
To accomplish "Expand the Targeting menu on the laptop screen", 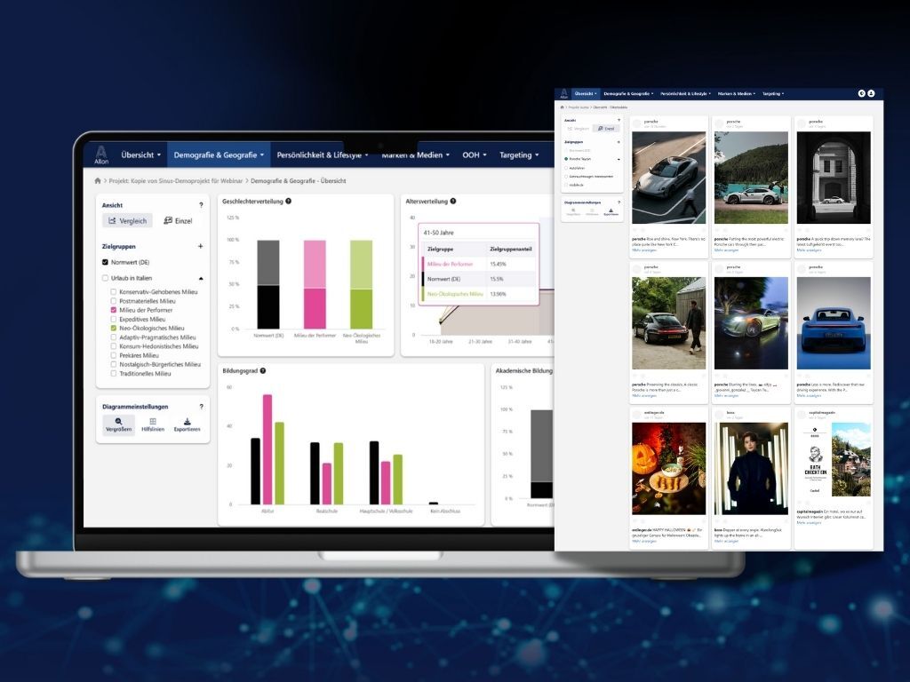I will (x=518, y=155).
